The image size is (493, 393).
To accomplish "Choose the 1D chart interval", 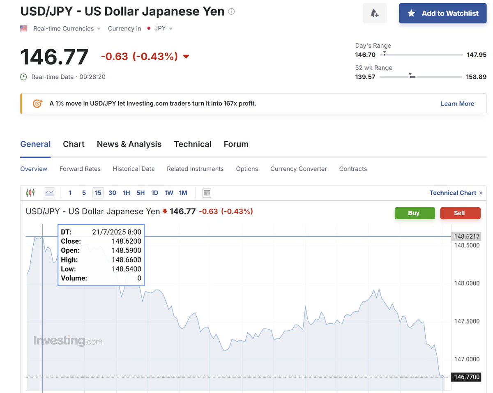I will [x=154, y=193].
